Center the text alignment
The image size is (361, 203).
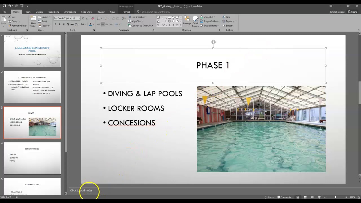coord(103,24)
